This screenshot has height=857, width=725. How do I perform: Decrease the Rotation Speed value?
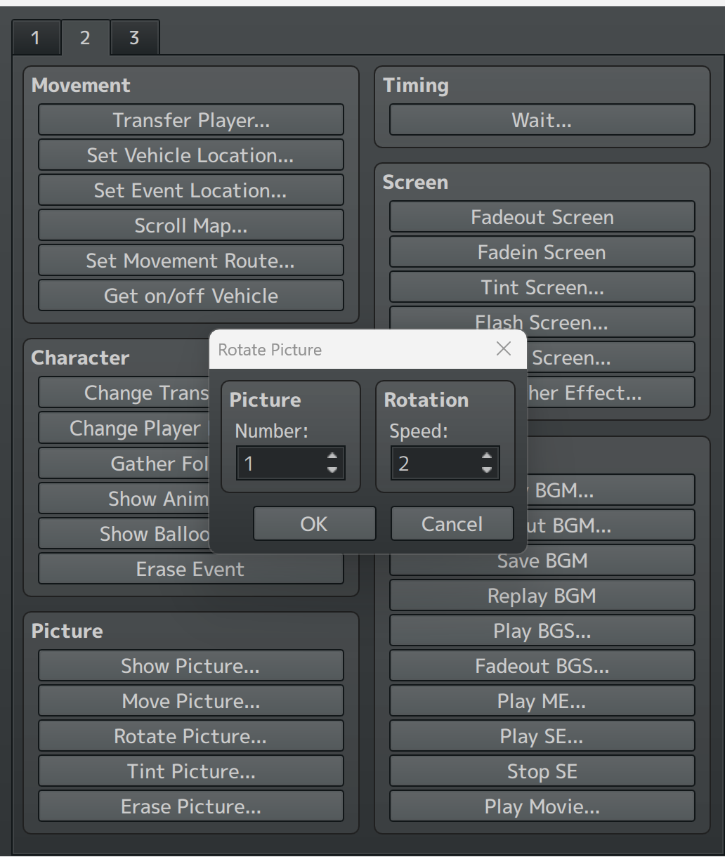click(x=487, y=470)
